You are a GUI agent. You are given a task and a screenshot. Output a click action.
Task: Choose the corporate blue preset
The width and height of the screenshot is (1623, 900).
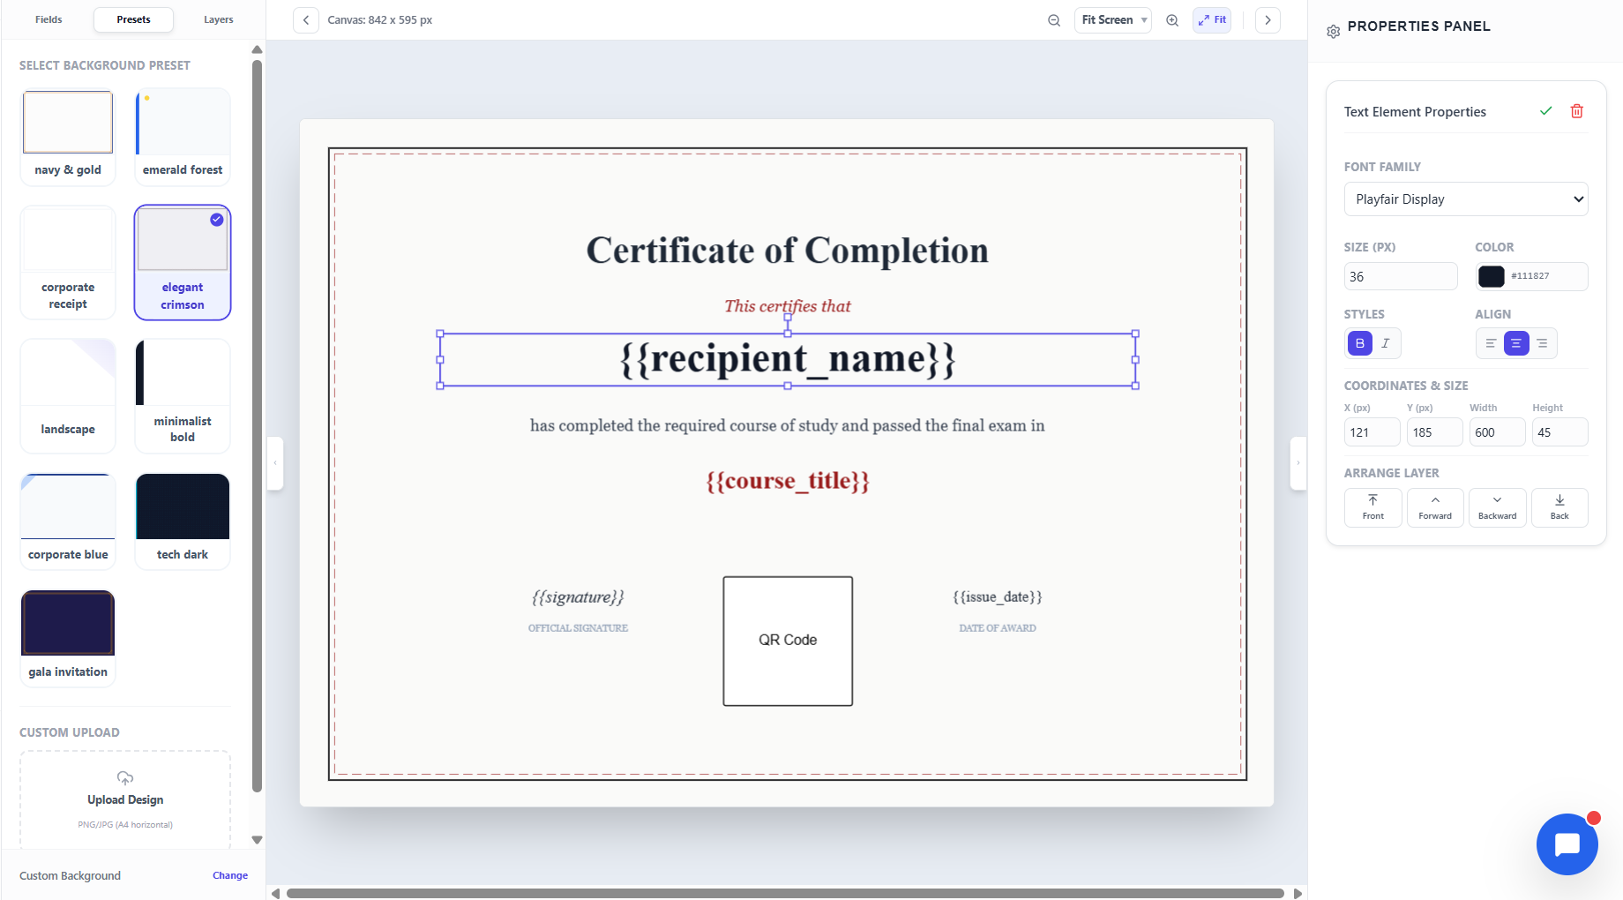coord(68,521)
